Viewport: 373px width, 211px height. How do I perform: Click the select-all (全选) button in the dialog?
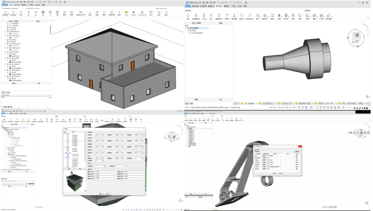pyautogui.click(x=69, y=169)
